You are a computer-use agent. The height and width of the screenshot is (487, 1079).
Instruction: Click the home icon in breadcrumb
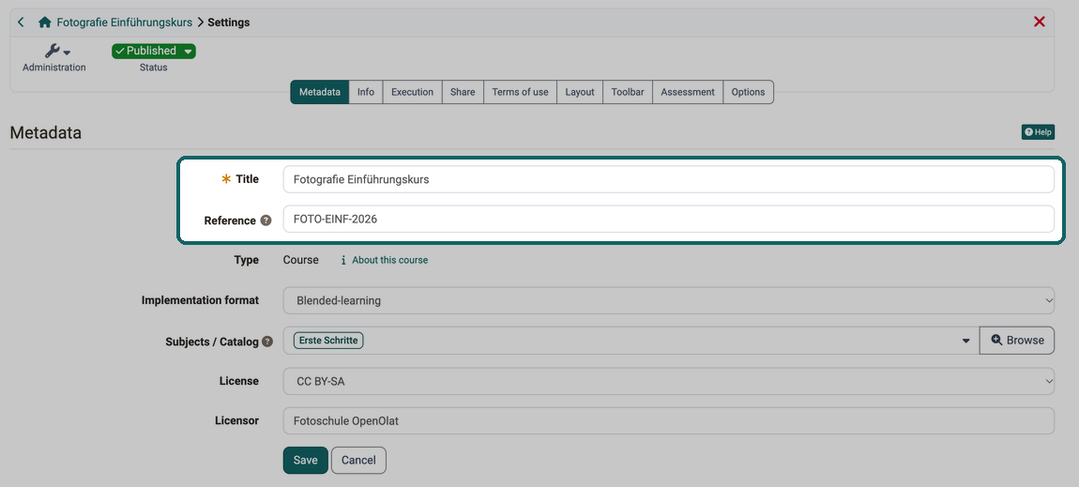(45, 22)
